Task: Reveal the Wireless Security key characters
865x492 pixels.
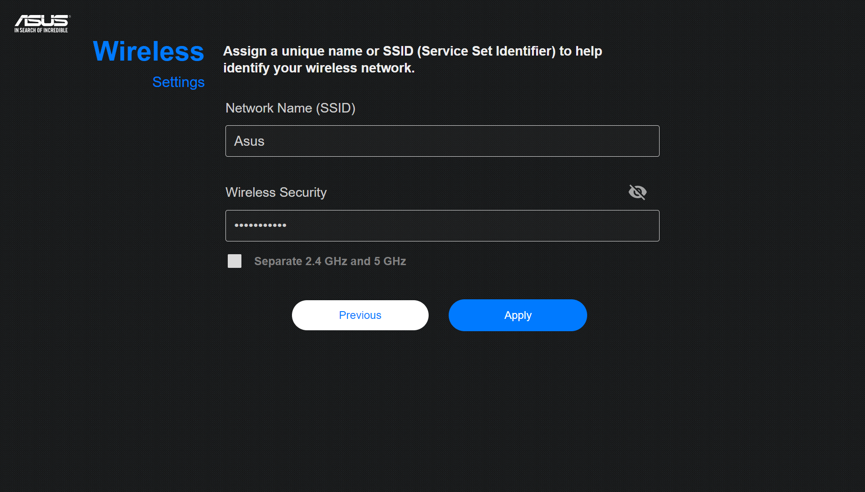Action: coord(637,192)
